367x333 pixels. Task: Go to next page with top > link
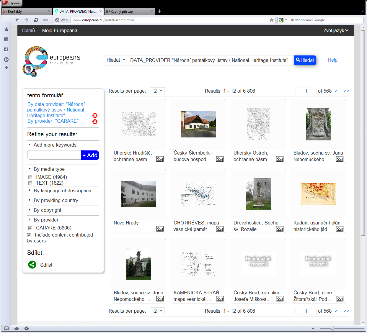[336, 91]
